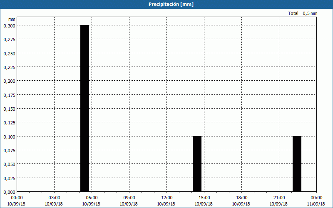This screenshot has width=333, height=208.
Task: Click the 18:00 time axis label
Action: tap(241, 198)
